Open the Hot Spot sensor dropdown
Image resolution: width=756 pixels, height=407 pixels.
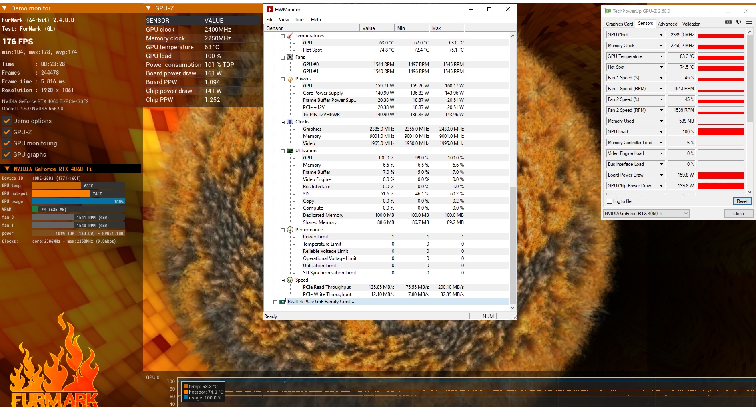coord(661,67)
